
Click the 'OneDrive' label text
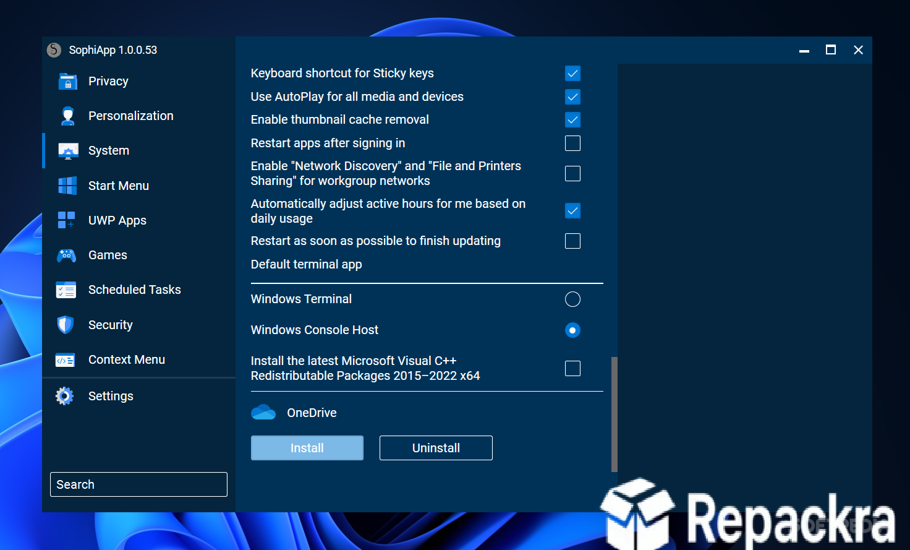312,413
